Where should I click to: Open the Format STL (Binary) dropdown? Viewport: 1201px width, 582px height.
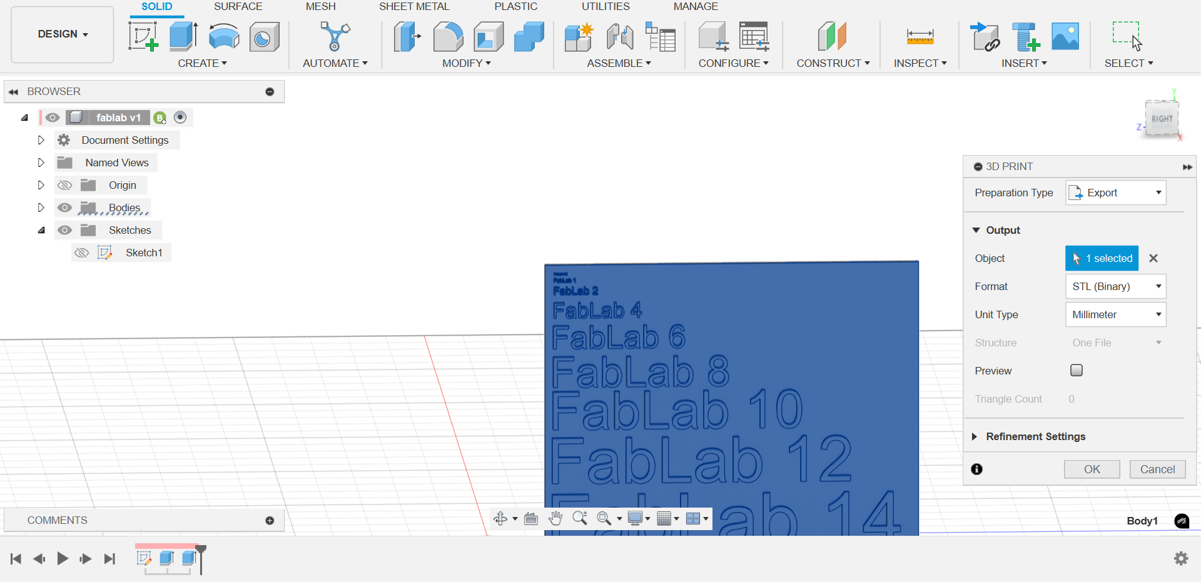click(x=1116, y=286)
